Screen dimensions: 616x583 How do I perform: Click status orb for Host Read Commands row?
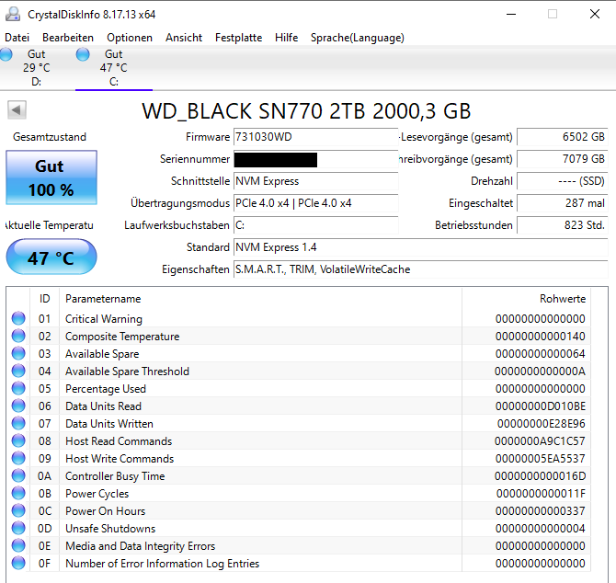(x=18, y=440)
